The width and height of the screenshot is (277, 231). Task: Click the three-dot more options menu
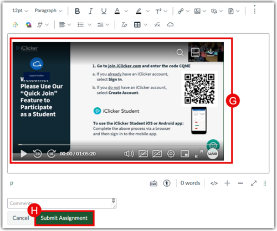pos(255,9)
